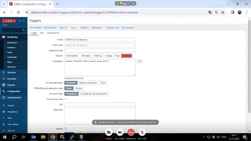Click the Chrome profile avatar
The image size is (251, 141).
pos(240,12)
